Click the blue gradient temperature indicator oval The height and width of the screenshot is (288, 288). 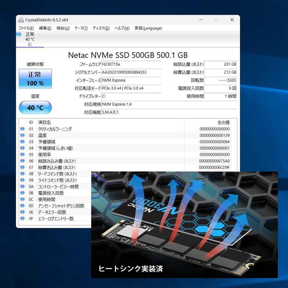click(x=35, y=107)
